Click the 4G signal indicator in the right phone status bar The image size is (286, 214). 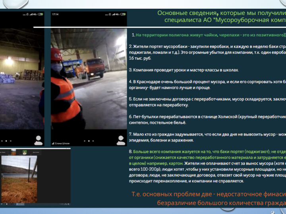coord(115,14)
